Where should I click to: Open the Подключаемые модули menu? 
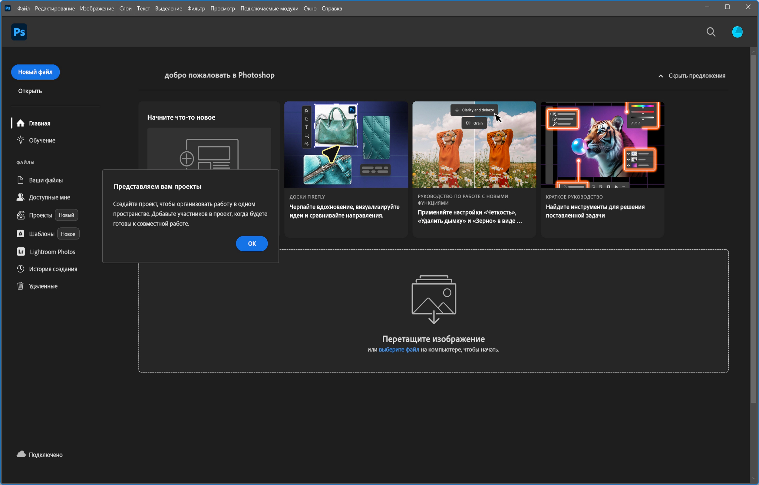point(269,8)
